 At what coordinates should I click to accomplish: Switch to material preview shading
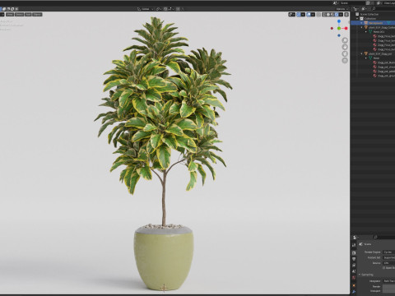pyautogui.click(x=332, y=14)
